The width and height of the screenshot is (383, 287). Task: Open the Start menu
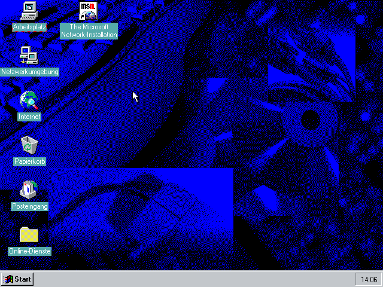[17, 279]
